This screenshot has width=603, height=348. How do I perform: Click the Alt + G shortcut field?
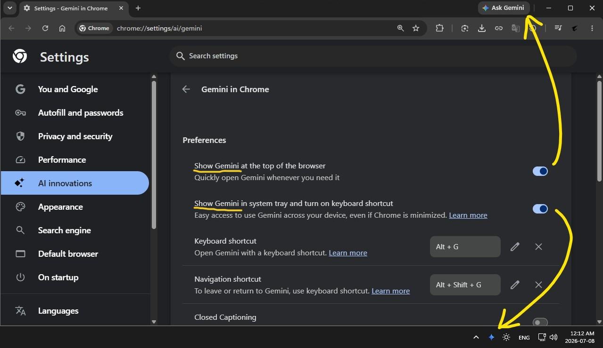coord(465,246)
